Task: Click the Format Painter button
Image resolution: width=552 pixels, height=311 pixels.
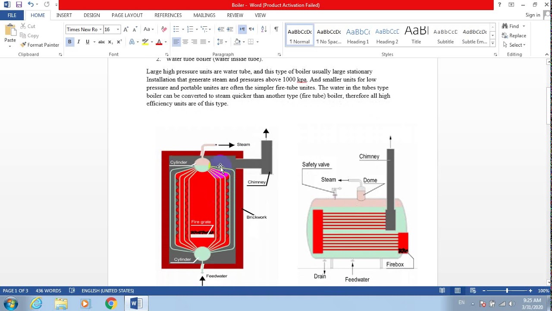Action: [x=40, y=45]
